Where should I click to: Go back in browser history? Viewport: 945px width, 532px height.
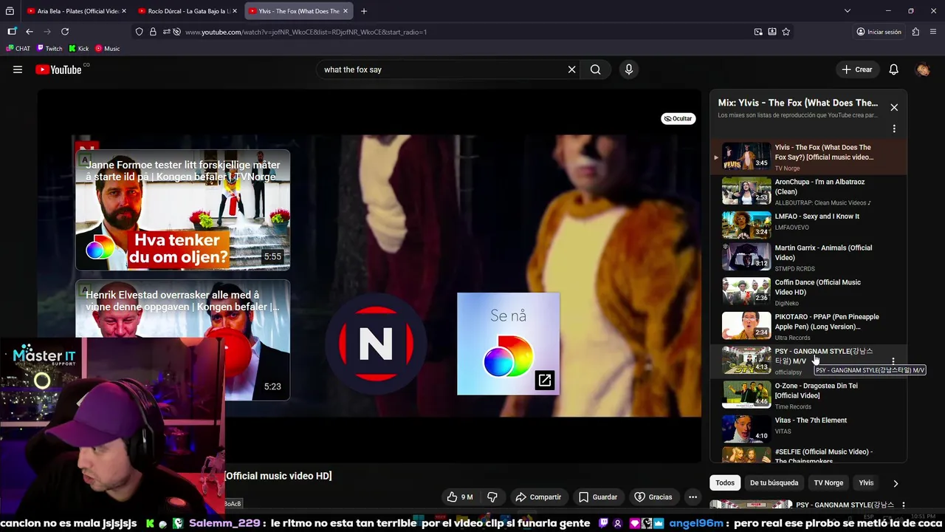click(30, 32)
